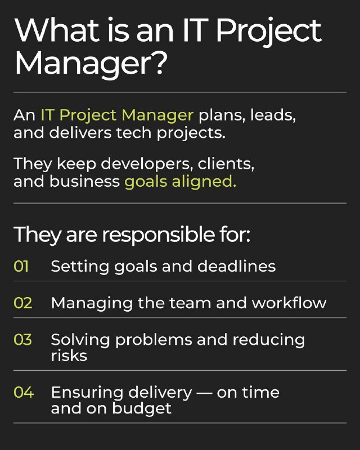This screenshot has width=360, height=450.
Task: Click the 'and on budget' line
Action: point(111,409)
